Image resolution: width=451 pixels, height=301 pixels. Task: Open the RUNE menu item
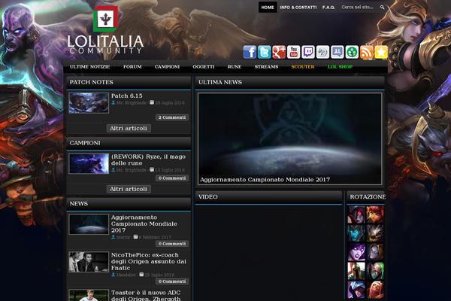(x=235, y=66)
